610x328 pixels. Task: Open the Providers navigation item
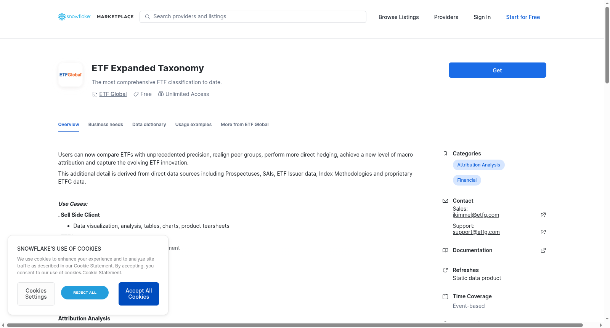(446, 17)
